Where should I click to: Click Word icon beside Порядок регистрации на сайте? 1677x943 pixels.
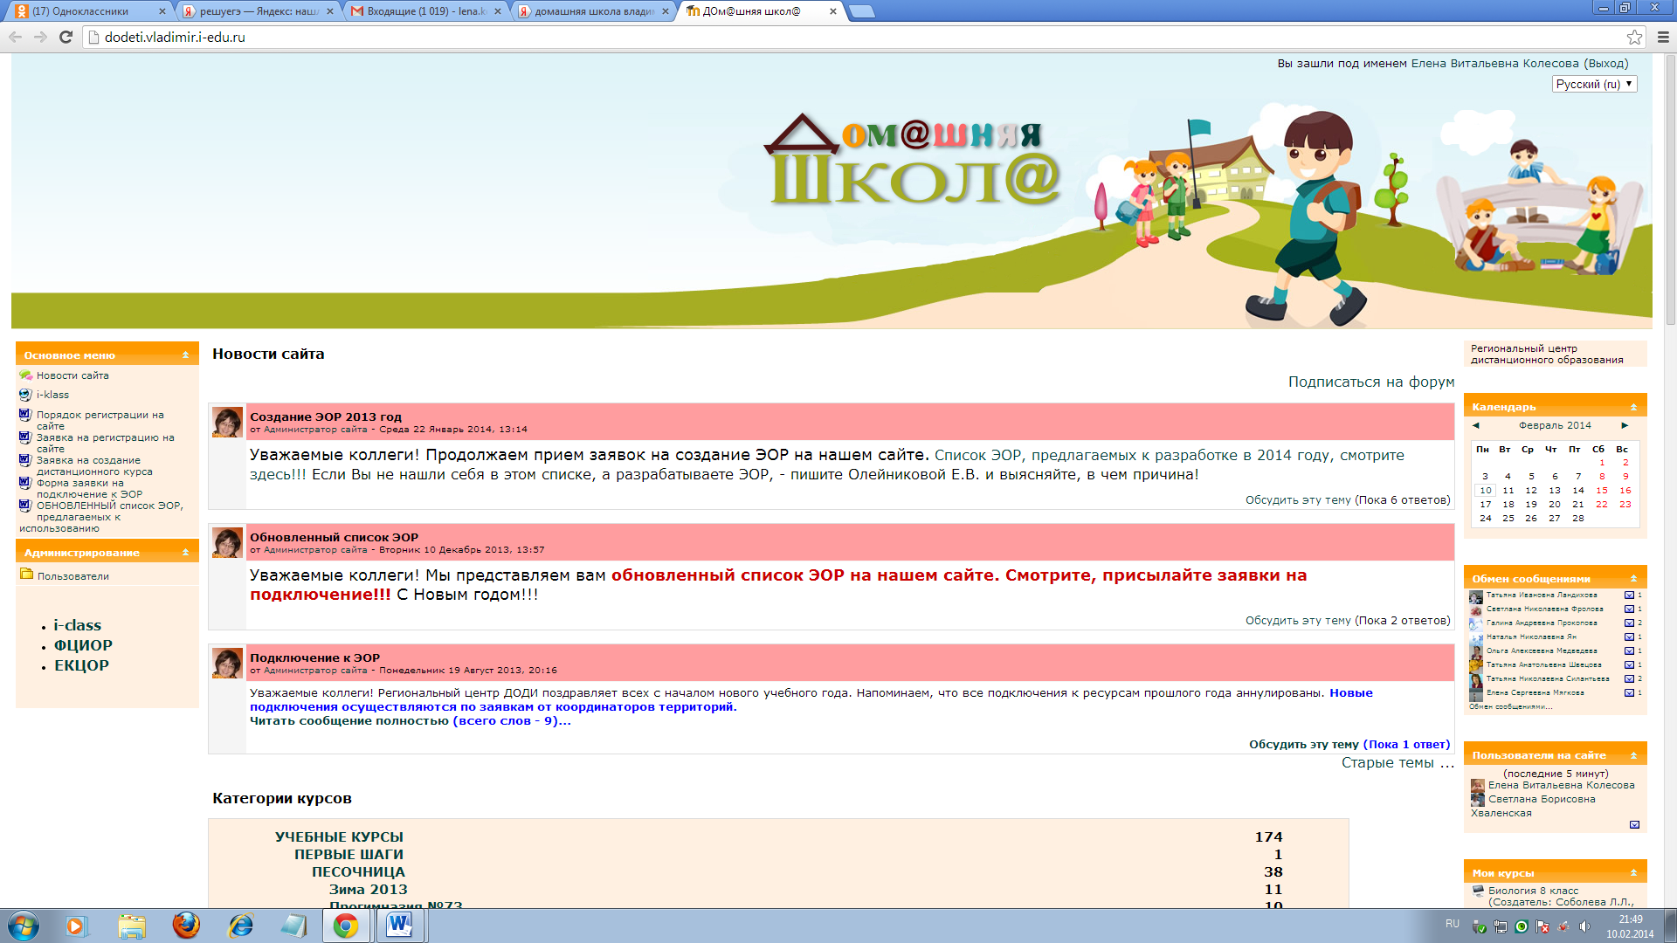point(25,416)
